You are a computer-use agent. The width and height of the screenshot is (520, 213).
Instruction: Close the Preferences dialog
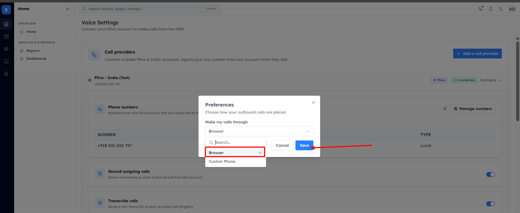tap(313, 102)
